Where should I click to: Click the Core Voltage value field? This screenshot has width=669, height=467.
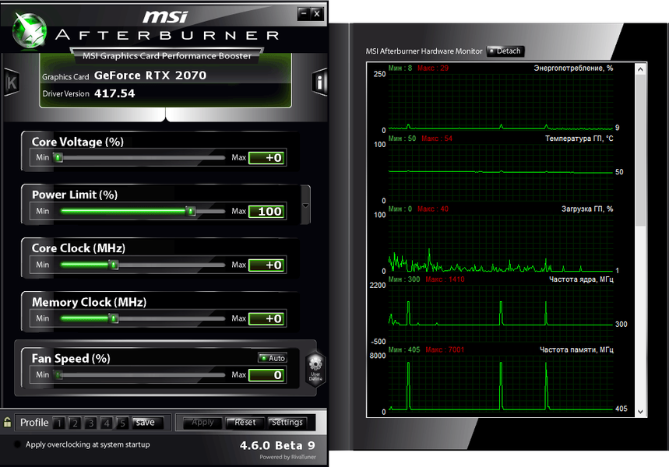coord(267,158)
